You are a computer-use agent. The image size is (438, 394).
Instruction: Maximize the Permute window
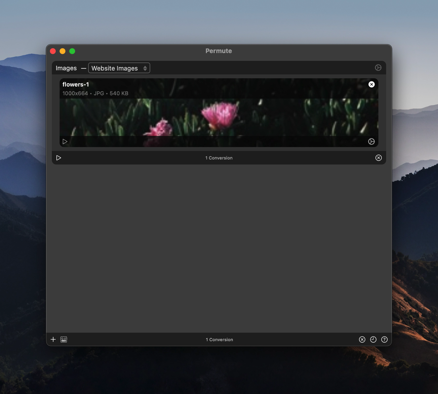(x=72, y=51)
